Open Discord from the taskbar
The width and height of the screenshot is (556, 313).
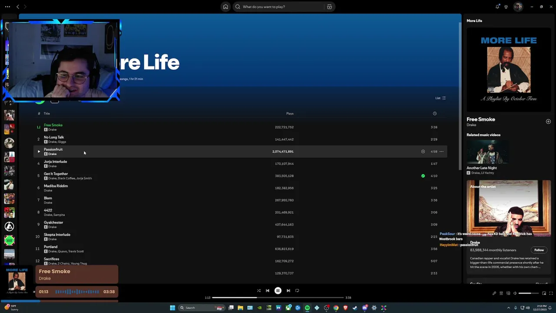pos(364,308)
